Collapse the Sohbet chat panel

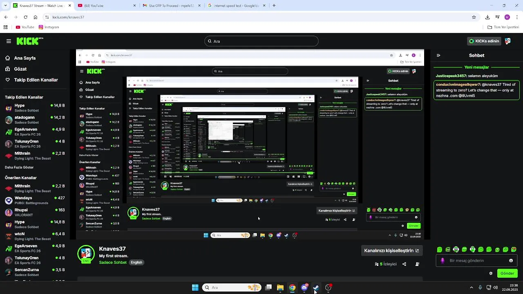(x=438, y=56)
